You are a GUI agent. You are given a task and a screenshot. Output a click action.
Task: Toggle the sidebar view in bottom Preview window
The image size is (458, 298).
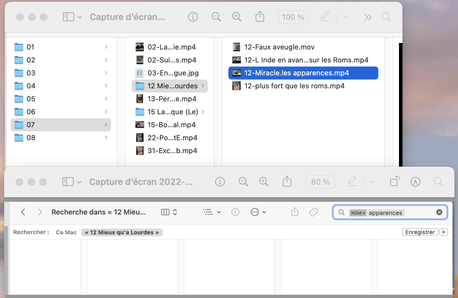point(68,182)
